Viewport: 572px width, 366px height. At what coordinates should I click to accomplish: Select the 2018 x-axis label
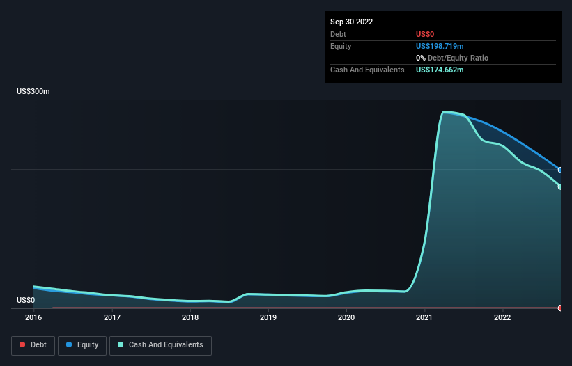(190, 317)
